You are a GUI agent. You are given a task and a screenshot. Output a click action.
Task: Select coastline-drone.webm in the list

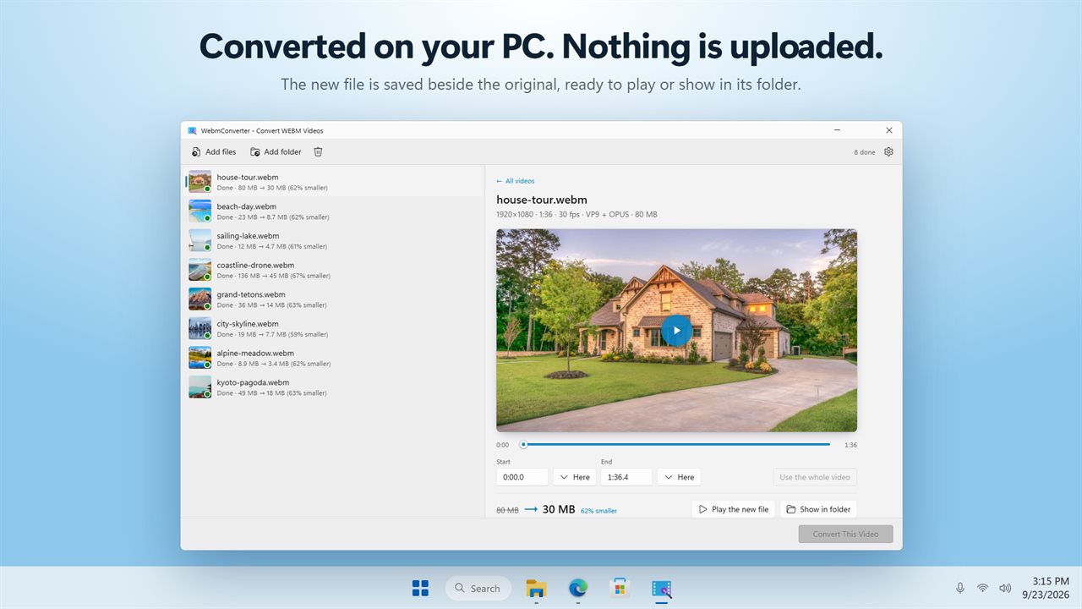334,270
